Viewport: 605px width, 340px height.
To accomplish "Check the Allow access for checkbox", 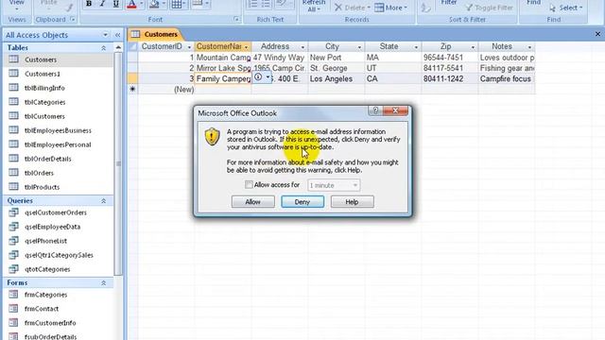I will [249, 185].
